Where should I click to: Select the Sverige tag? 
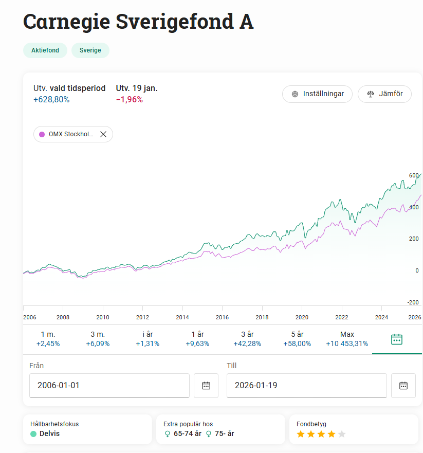[90, 50]
